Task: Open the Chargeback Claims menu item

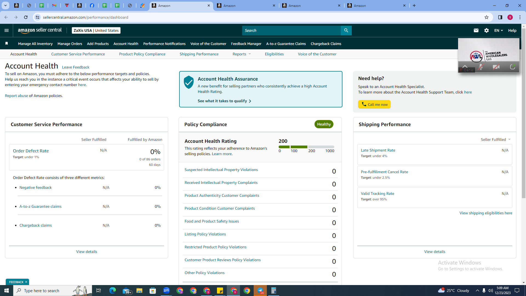Action: (326, 44)
